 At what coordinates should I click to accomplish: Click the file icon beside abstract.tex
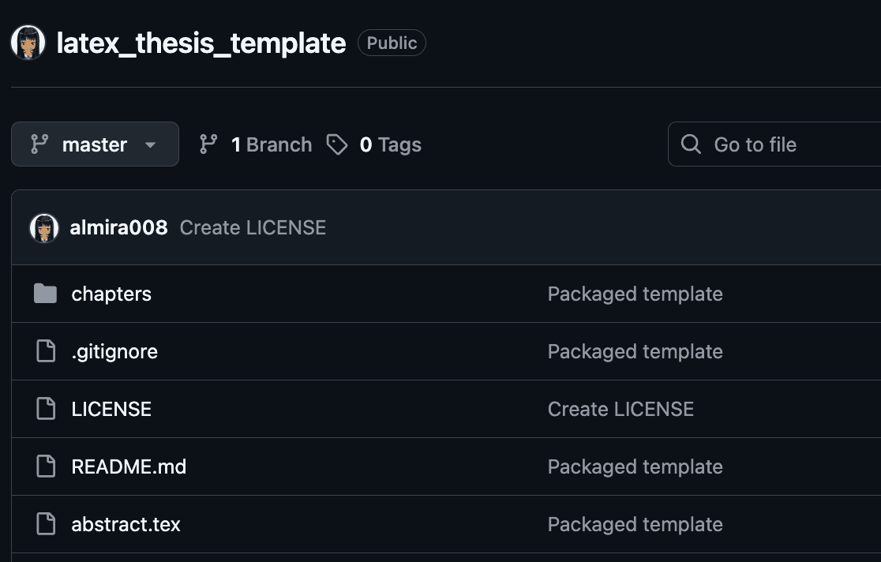(x=46, y=524)
